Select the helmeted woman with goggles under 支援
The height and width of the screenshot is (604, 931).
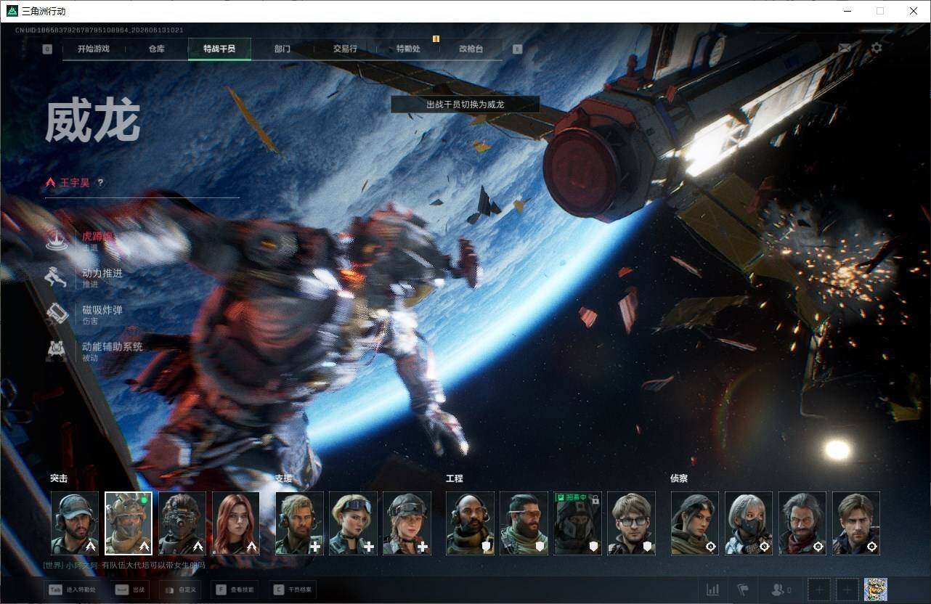pyautogui.click(x=407, y=523)
